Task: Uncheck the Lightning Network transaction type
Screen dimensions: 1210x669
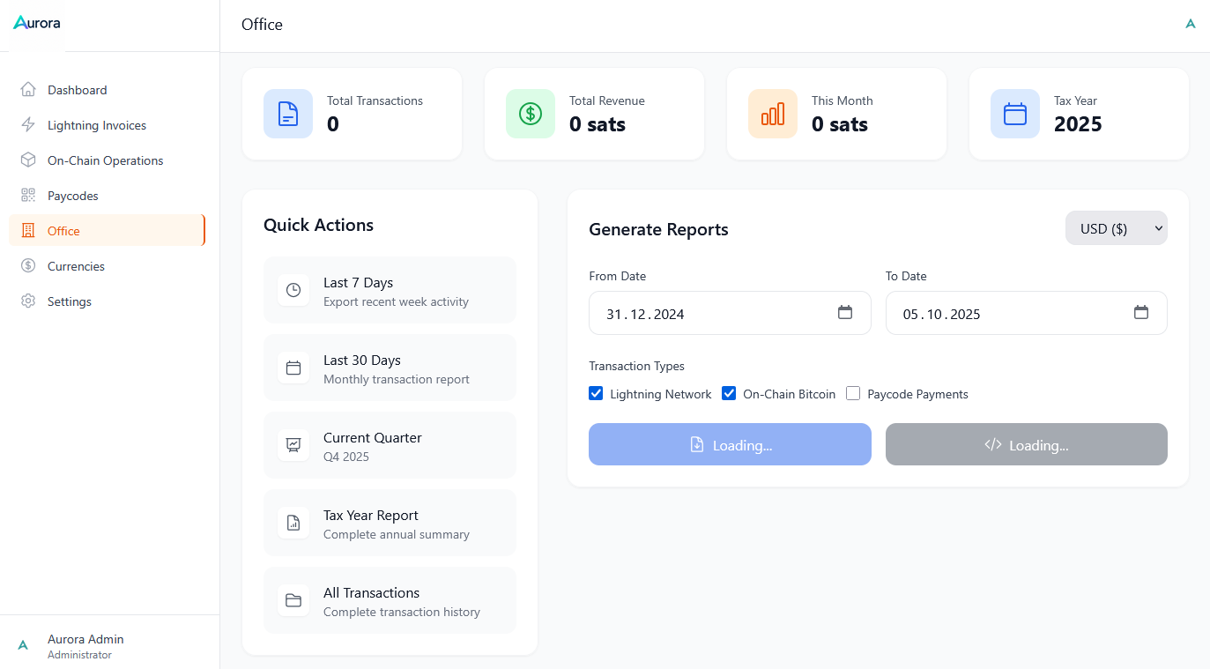Action: pos(596,393)
